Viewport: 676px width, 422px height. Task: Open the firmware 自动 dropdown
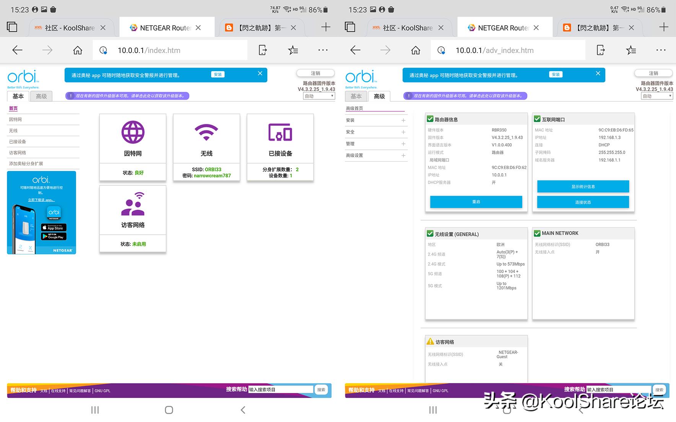click(x=318, y=96)
